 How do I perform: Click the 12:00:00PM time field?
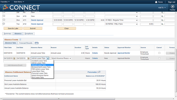pos(68,20)
